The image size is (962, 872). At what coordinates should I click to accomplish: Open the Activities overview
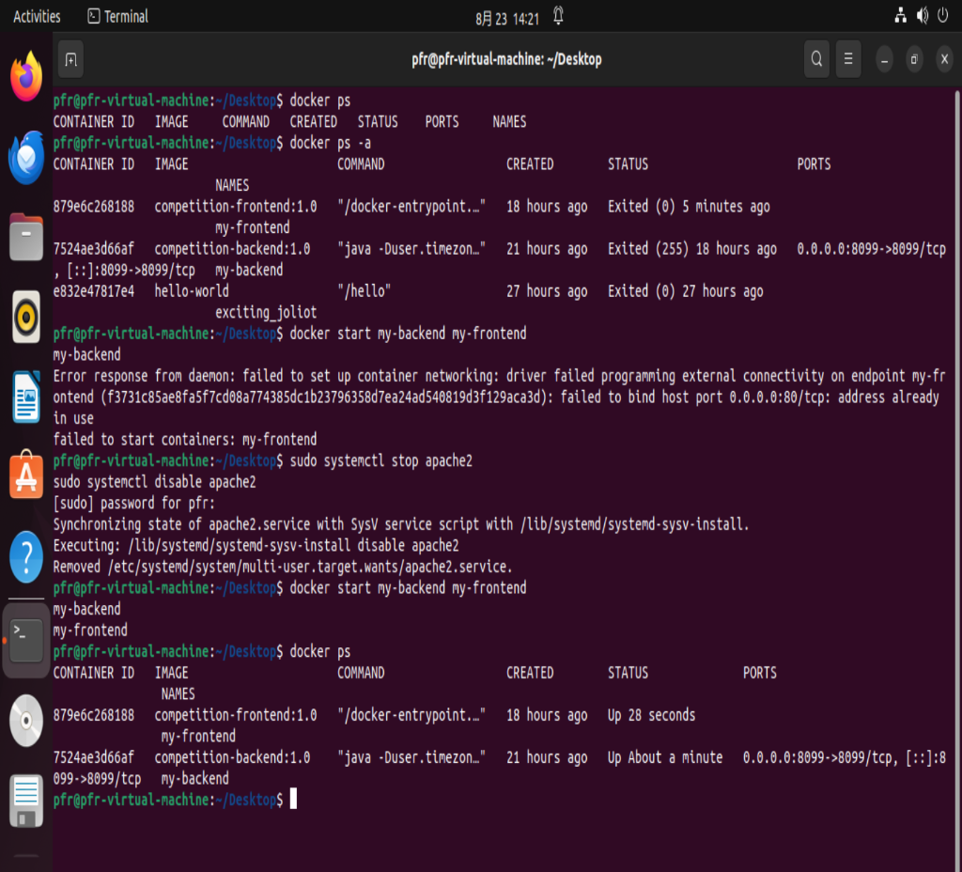(37, 17)
